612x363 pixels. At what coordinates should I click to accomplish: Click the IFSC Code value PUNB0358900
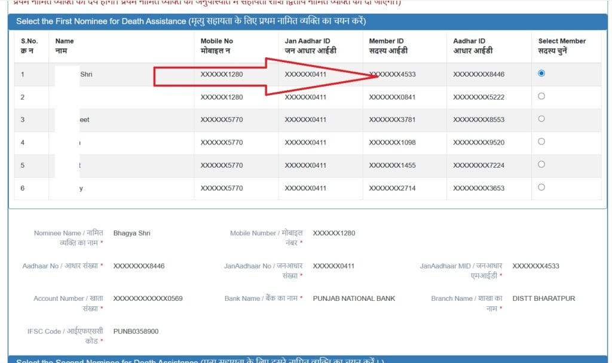(x=136, y=331)
